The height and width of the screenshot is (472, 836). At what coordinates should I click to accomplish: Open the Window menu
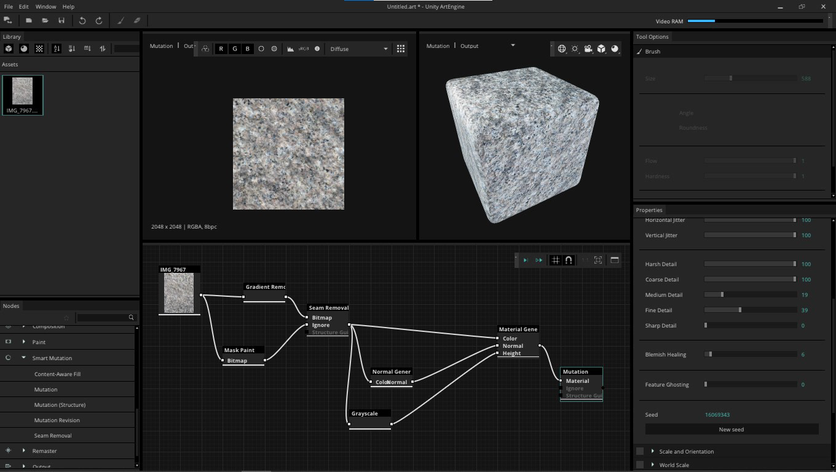pos(45,6)
